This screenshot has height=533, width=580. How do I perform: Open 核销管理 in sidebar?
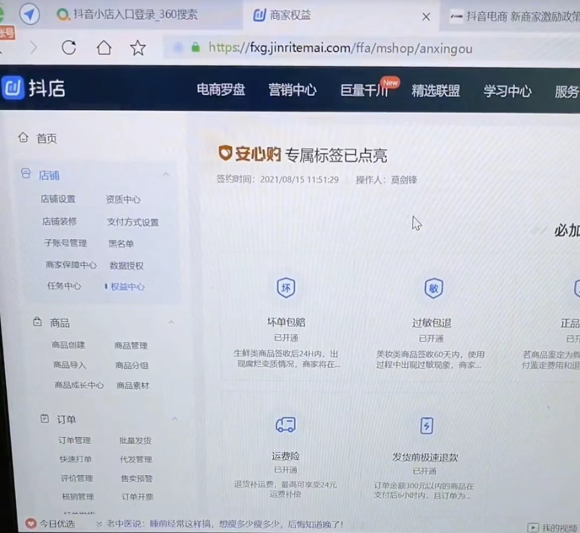pyautogui.click(x=78, y=496)
